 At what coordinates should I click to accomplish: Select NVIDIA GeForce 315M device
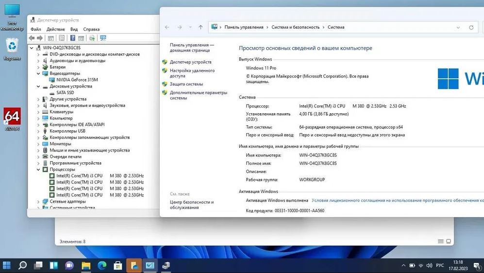(77, 80)
